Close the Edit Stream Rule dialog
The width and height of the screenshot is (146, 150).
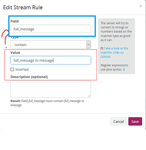(x=141, y=6)
